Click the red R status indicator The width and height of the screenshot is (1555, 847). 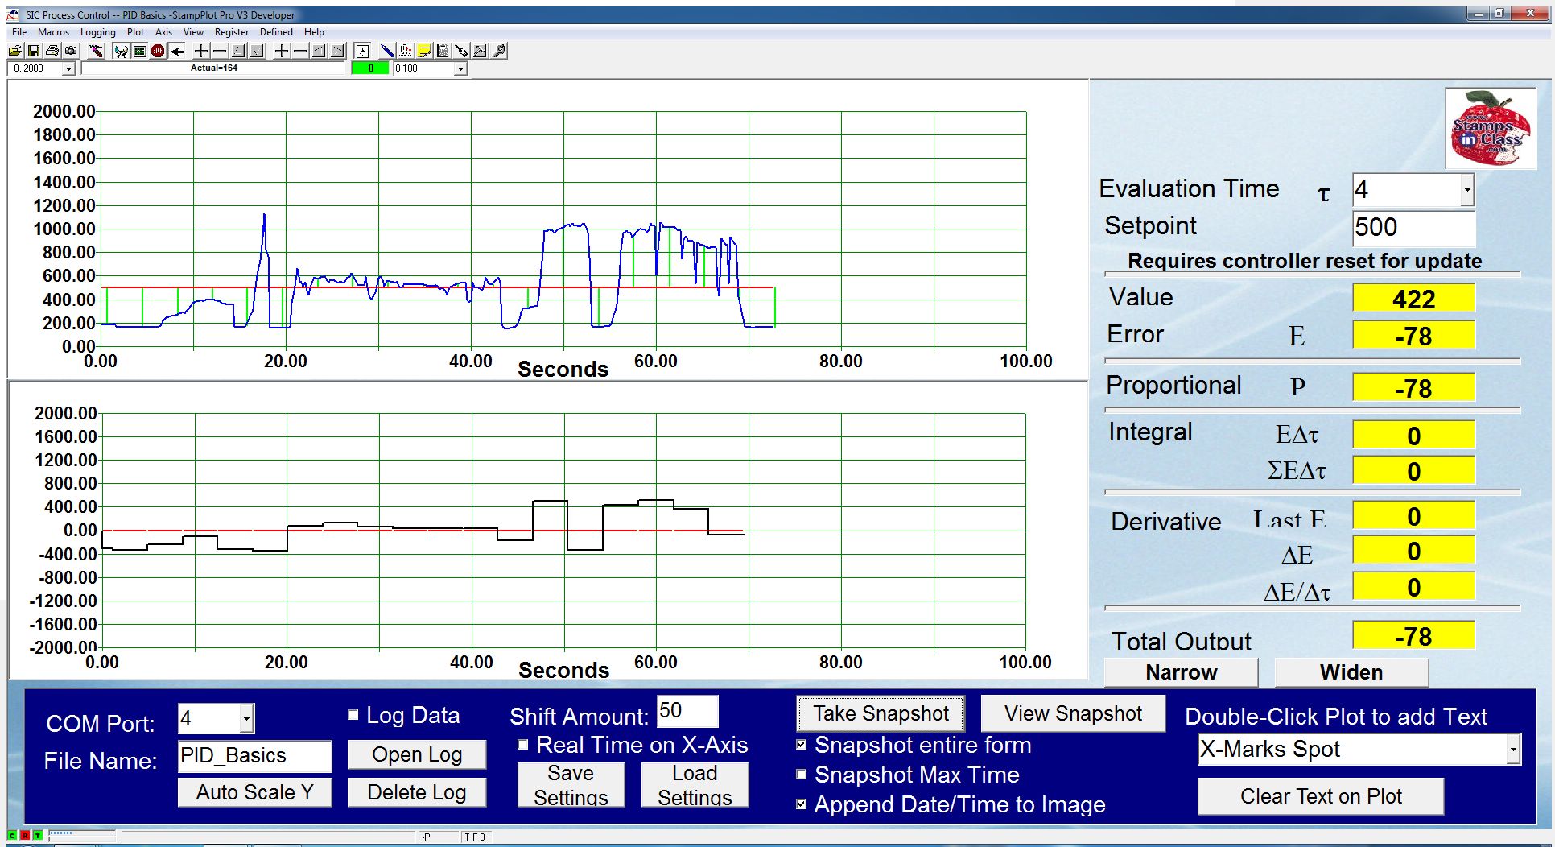[x=25, y=836]
